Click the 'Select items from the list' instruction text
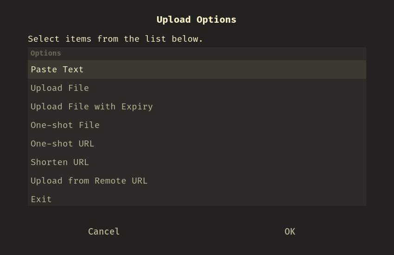The height and width of the screenshot is (255, 394). tap(115, 39)
